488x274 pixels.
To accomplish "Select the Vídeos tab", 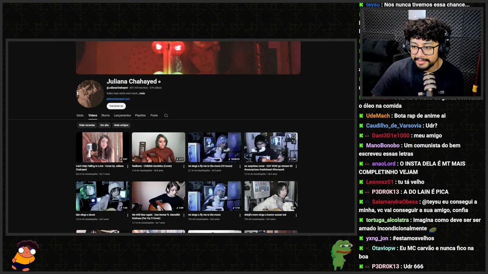I will click(93, 115).
